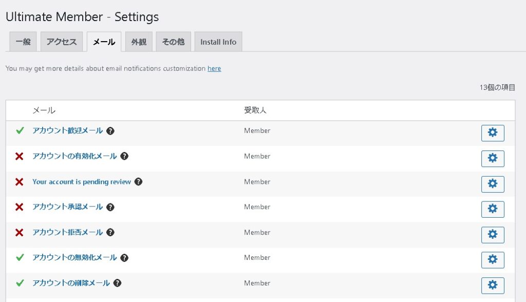Switch to the 一般 tab
The height and width of the screenshot is (302, 526).
coord(23,42)
